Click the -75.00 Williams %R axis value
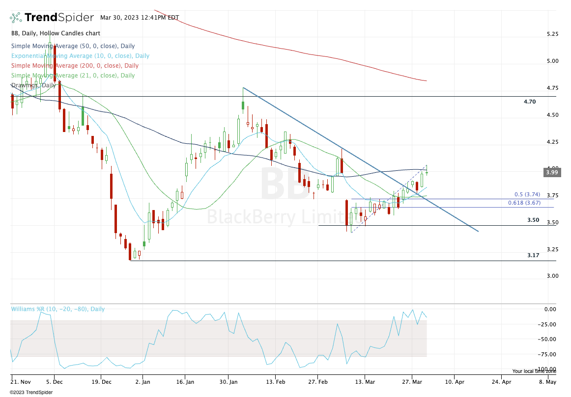The height and width of the screenshot is (397, 571). (x=547, y=354)
